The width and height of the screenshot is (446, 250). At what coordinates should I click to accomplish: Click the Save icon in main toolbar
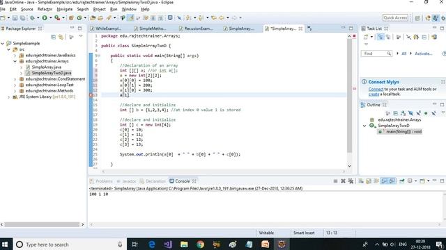coord(15,18)
